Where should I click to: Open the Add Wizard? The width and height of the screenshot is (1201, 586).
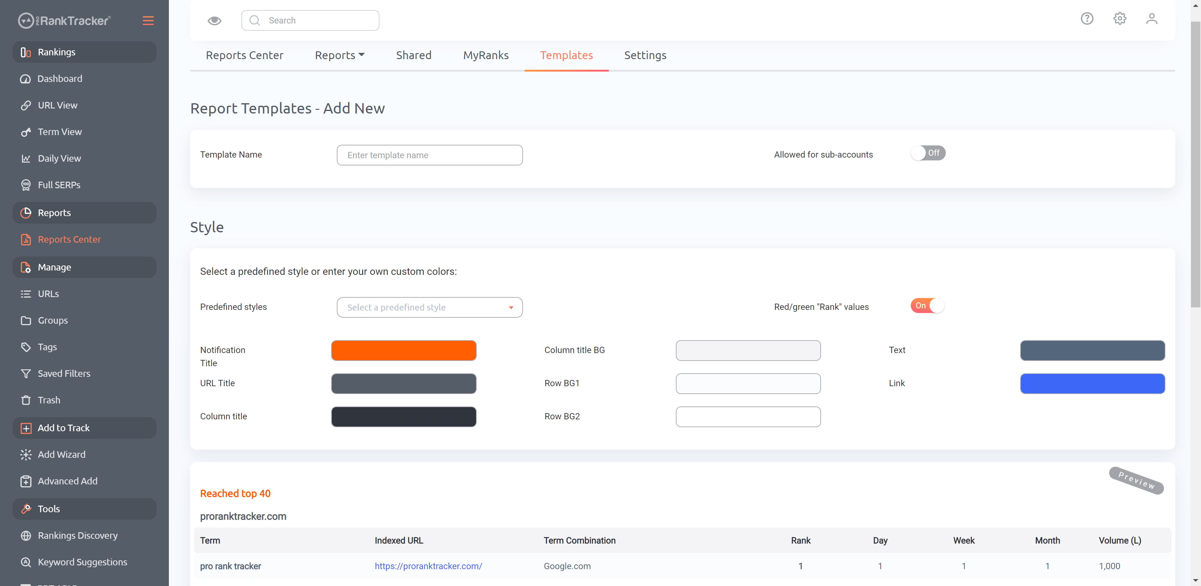point(61,454)
